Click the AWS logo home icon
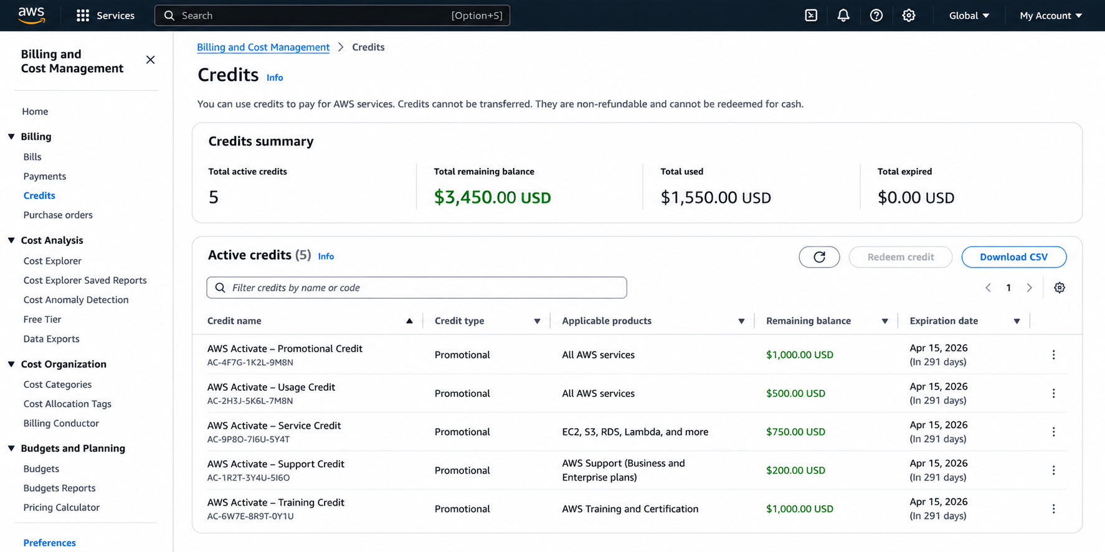The width and height of the screenshot is (1105, 552). pos(31,15)
